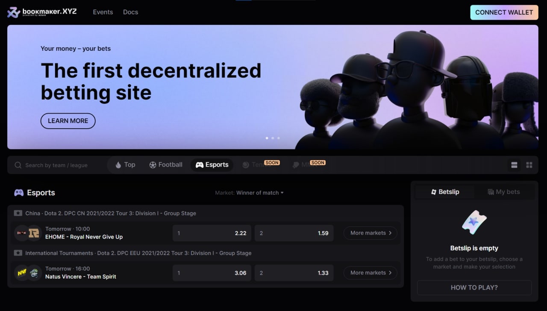Open More markets for EHOME match
Image resolution: width=547 pixels, height=311 pixels.
[x=371, y=233]
